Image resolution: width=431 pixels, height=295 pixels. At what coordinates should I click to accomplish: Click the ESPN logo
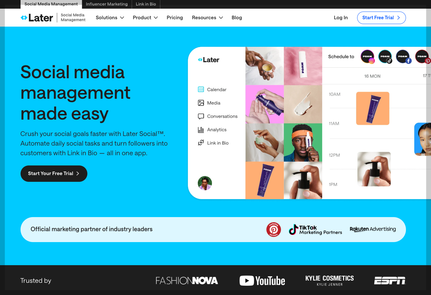tap(390, 281)
